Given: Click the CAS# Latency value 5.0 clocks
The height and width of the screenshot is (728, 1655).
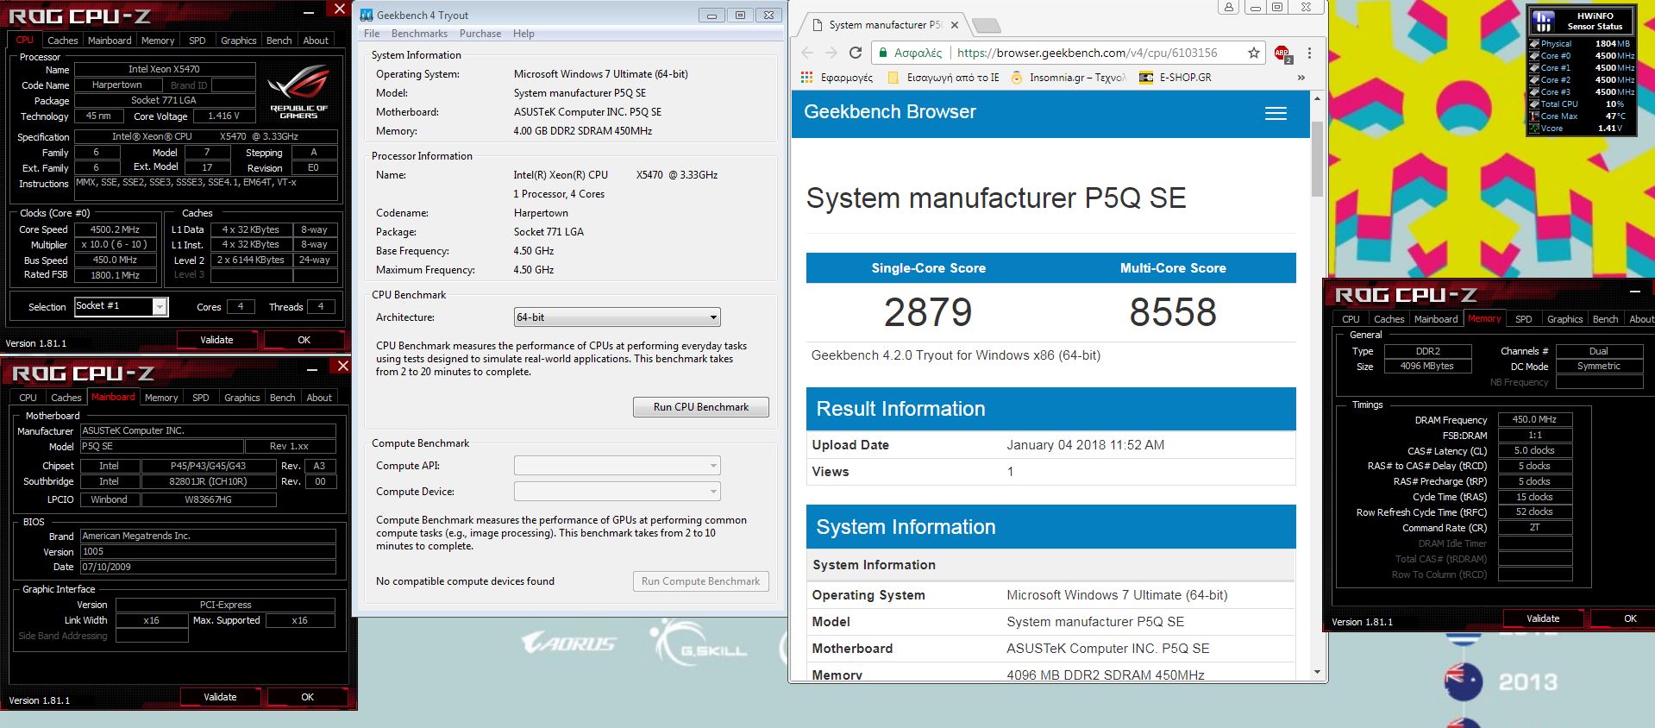Looking at the screenshot, I should [x=1534, y=450].
